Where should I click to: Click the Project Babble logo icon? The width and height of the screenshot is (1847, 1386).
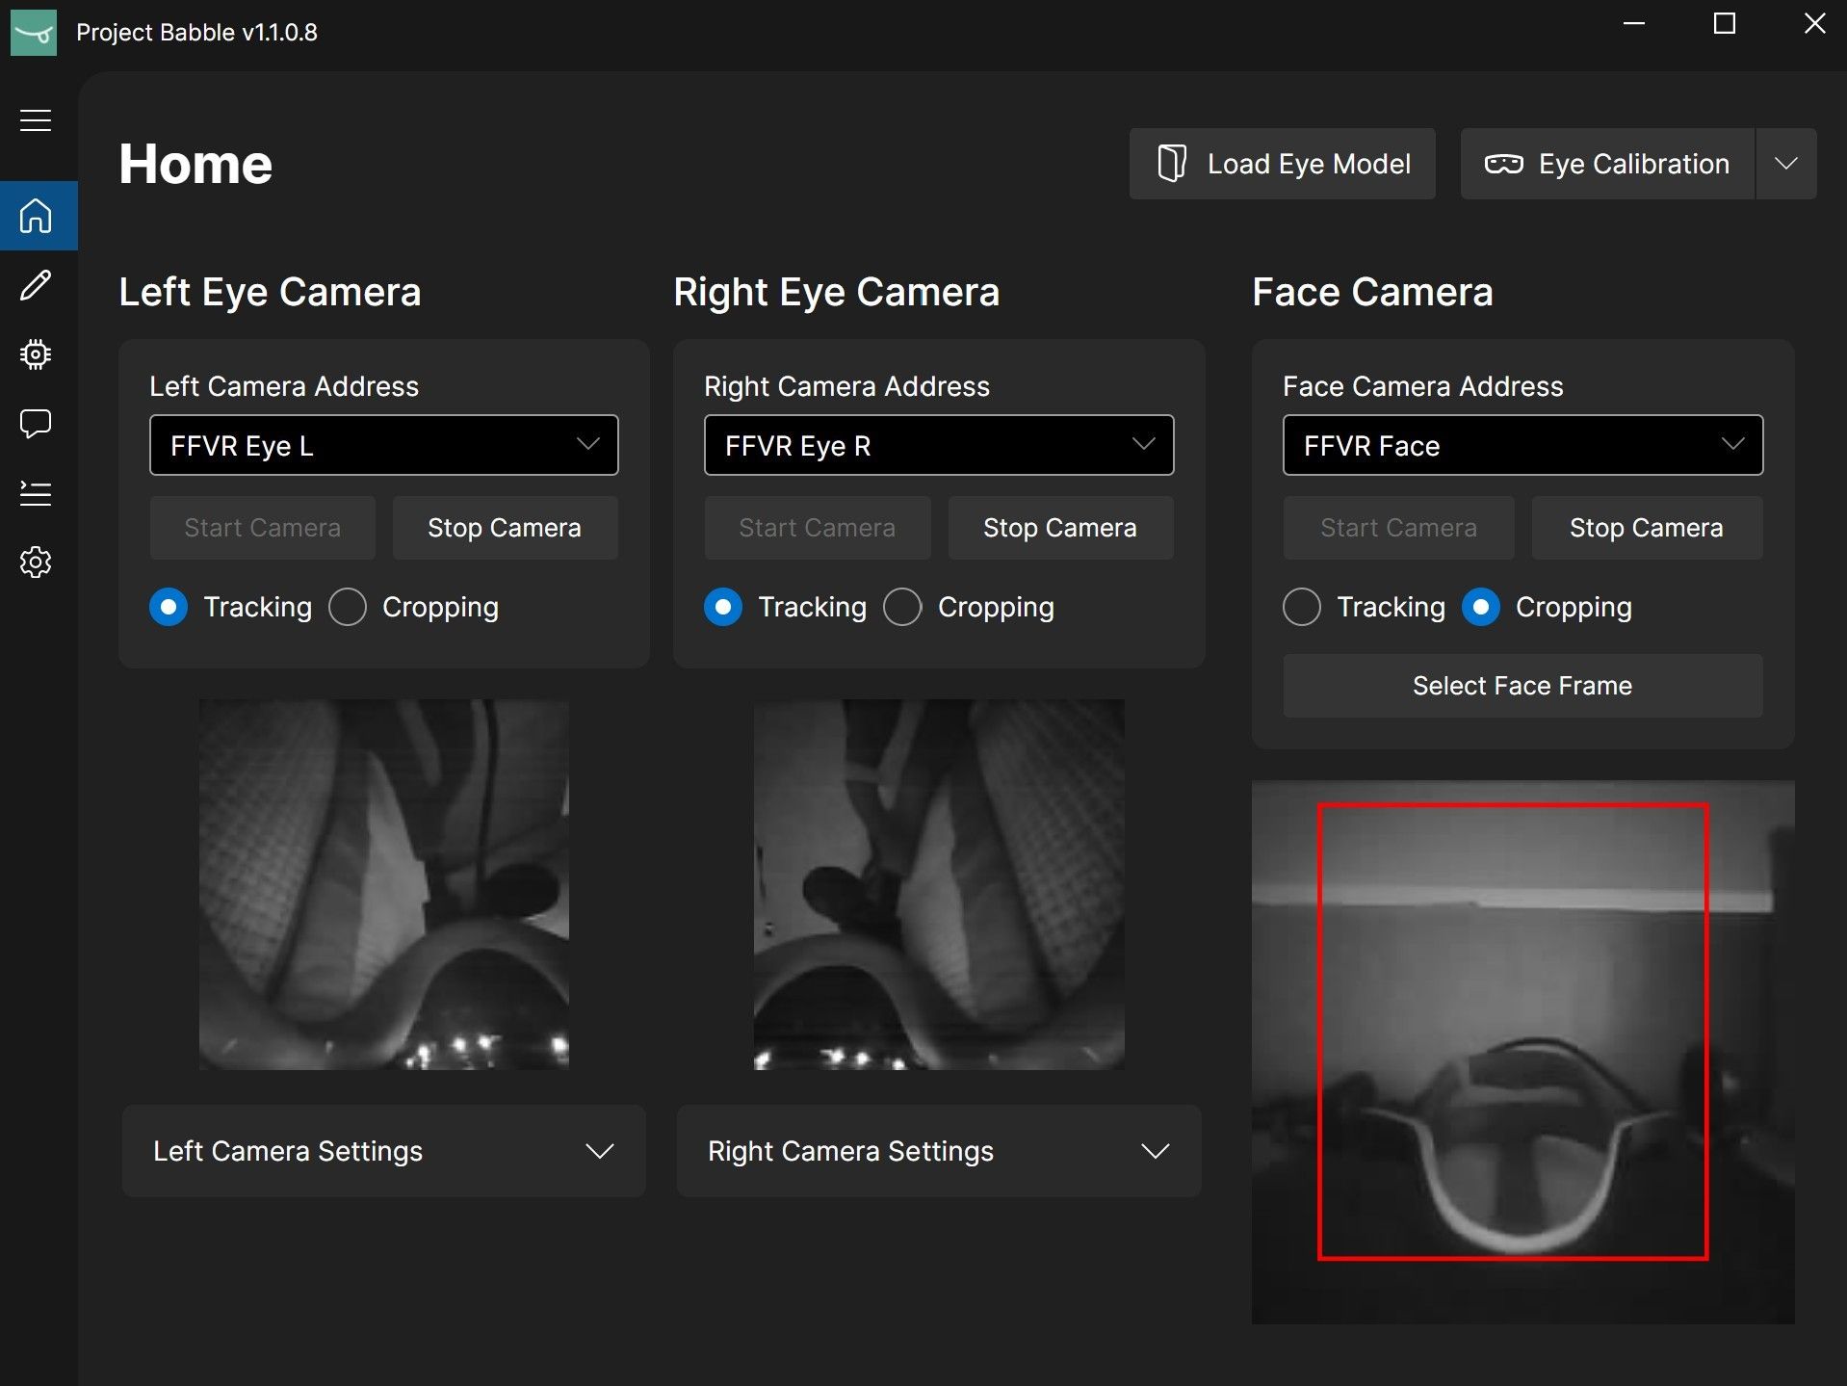[34, 32]
